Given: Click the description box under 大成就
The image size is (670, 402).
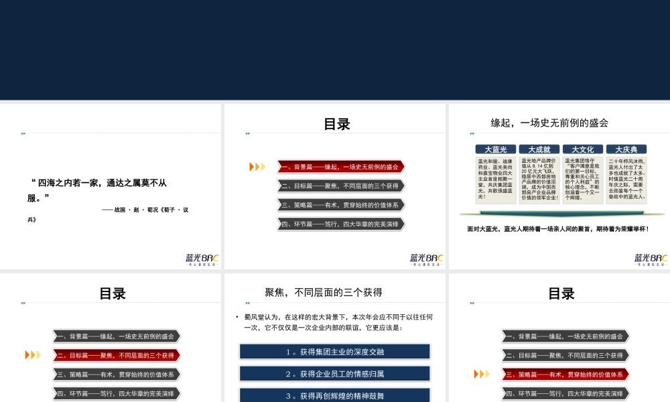Looking at the screenshot, I should (x=539, y=180).
